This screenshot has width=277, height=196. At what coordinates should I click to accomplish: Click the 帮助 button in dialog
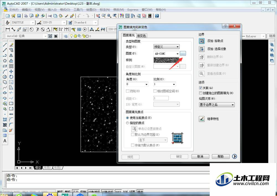pyautogui.click(x=221, y=157)
